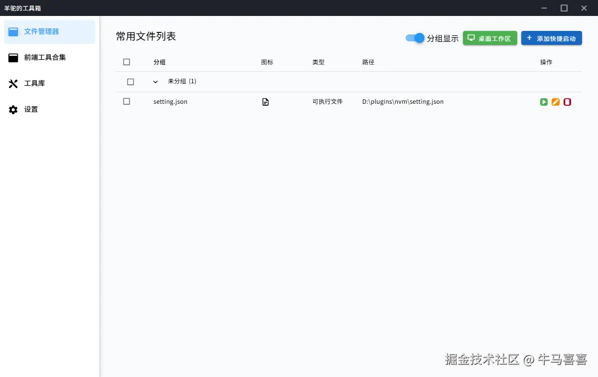Viewport: 598px width, 377px height.
Task: Collapse the 未分组 group with its chevron
Action: [155, 81]
